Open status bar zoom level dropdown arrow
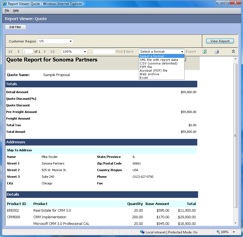Image resolution: width=243 pixels, height=237 pixels. tap(234, 232)
